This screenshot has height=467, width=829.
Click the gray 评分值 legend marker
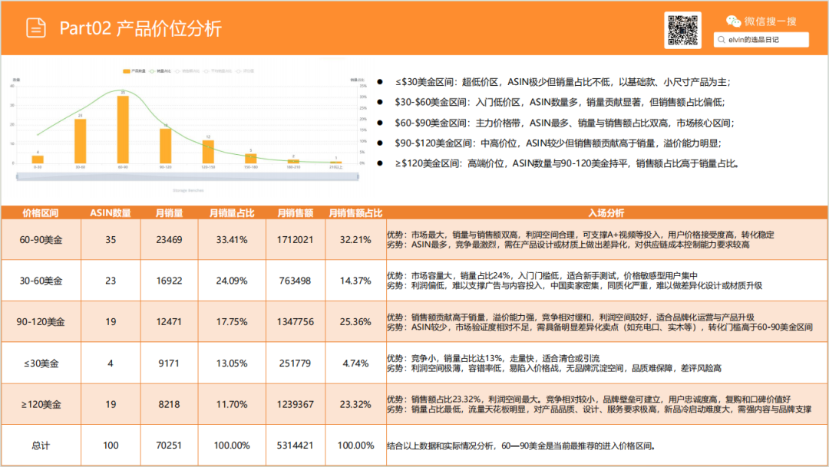[x=239, y=71]
